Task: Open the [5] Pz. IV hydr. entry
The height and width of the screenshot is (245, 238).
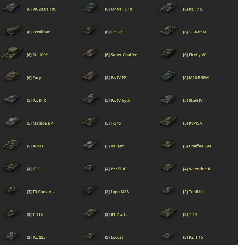Action: coord(118,101)
